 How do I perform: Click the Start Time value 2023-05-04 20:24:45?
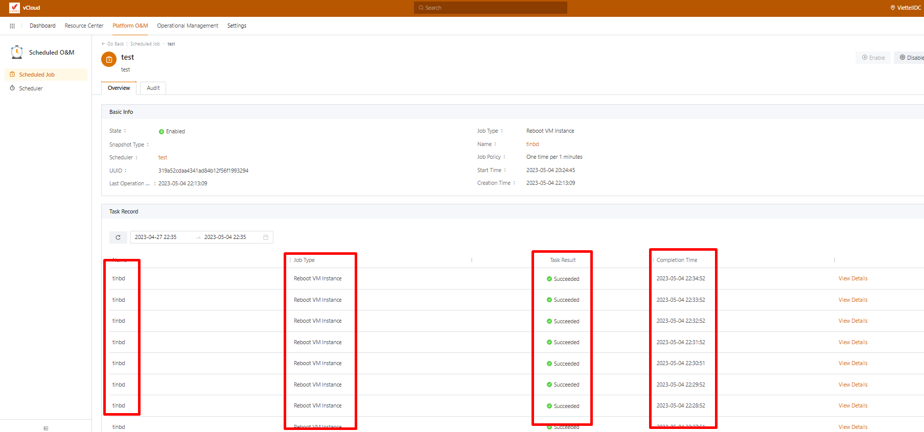tap(550, 170)
